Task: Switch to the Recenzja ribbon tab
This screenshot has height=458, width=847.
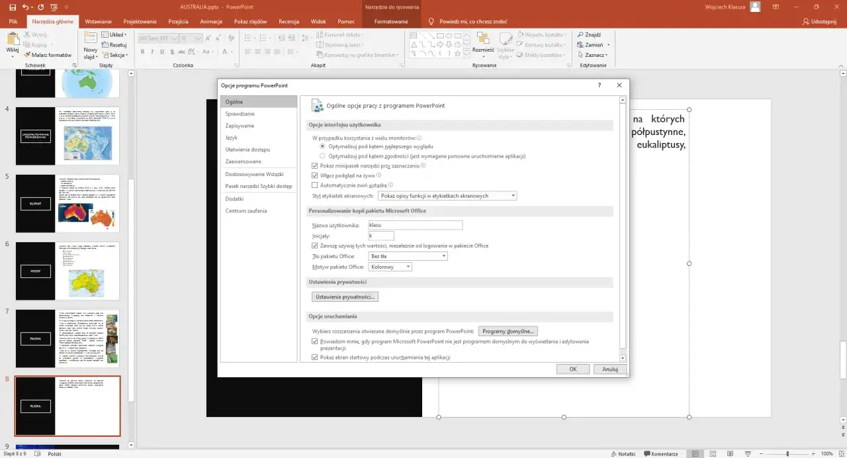Action: 289,21
